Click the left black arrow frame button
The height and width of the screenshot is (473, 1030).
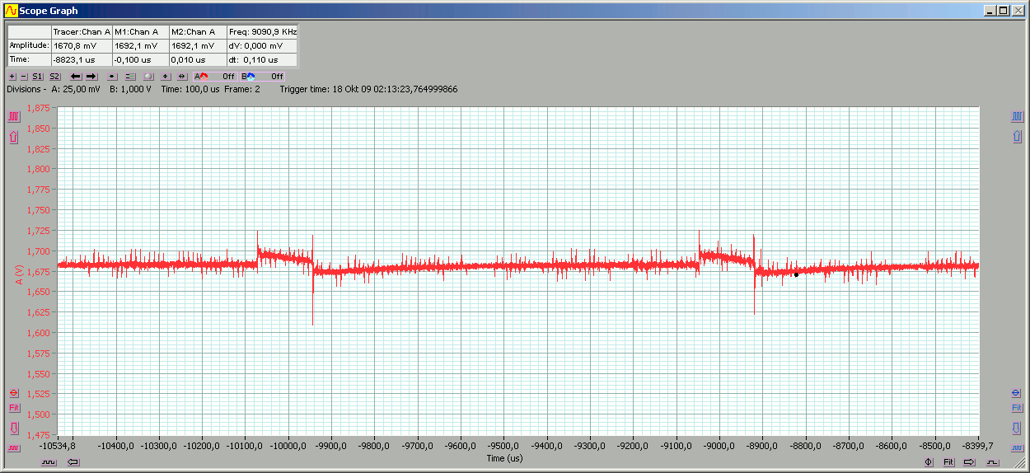pos(76,76)
